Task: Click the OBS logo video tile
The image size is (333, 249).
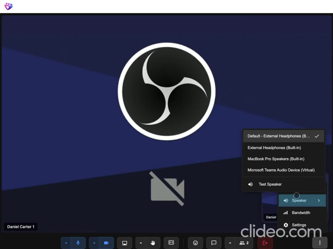Action: pos(167,92)
